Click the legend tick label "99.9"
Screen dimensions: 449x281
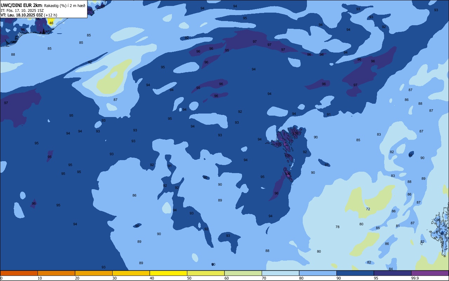click(x=415, y=278)
